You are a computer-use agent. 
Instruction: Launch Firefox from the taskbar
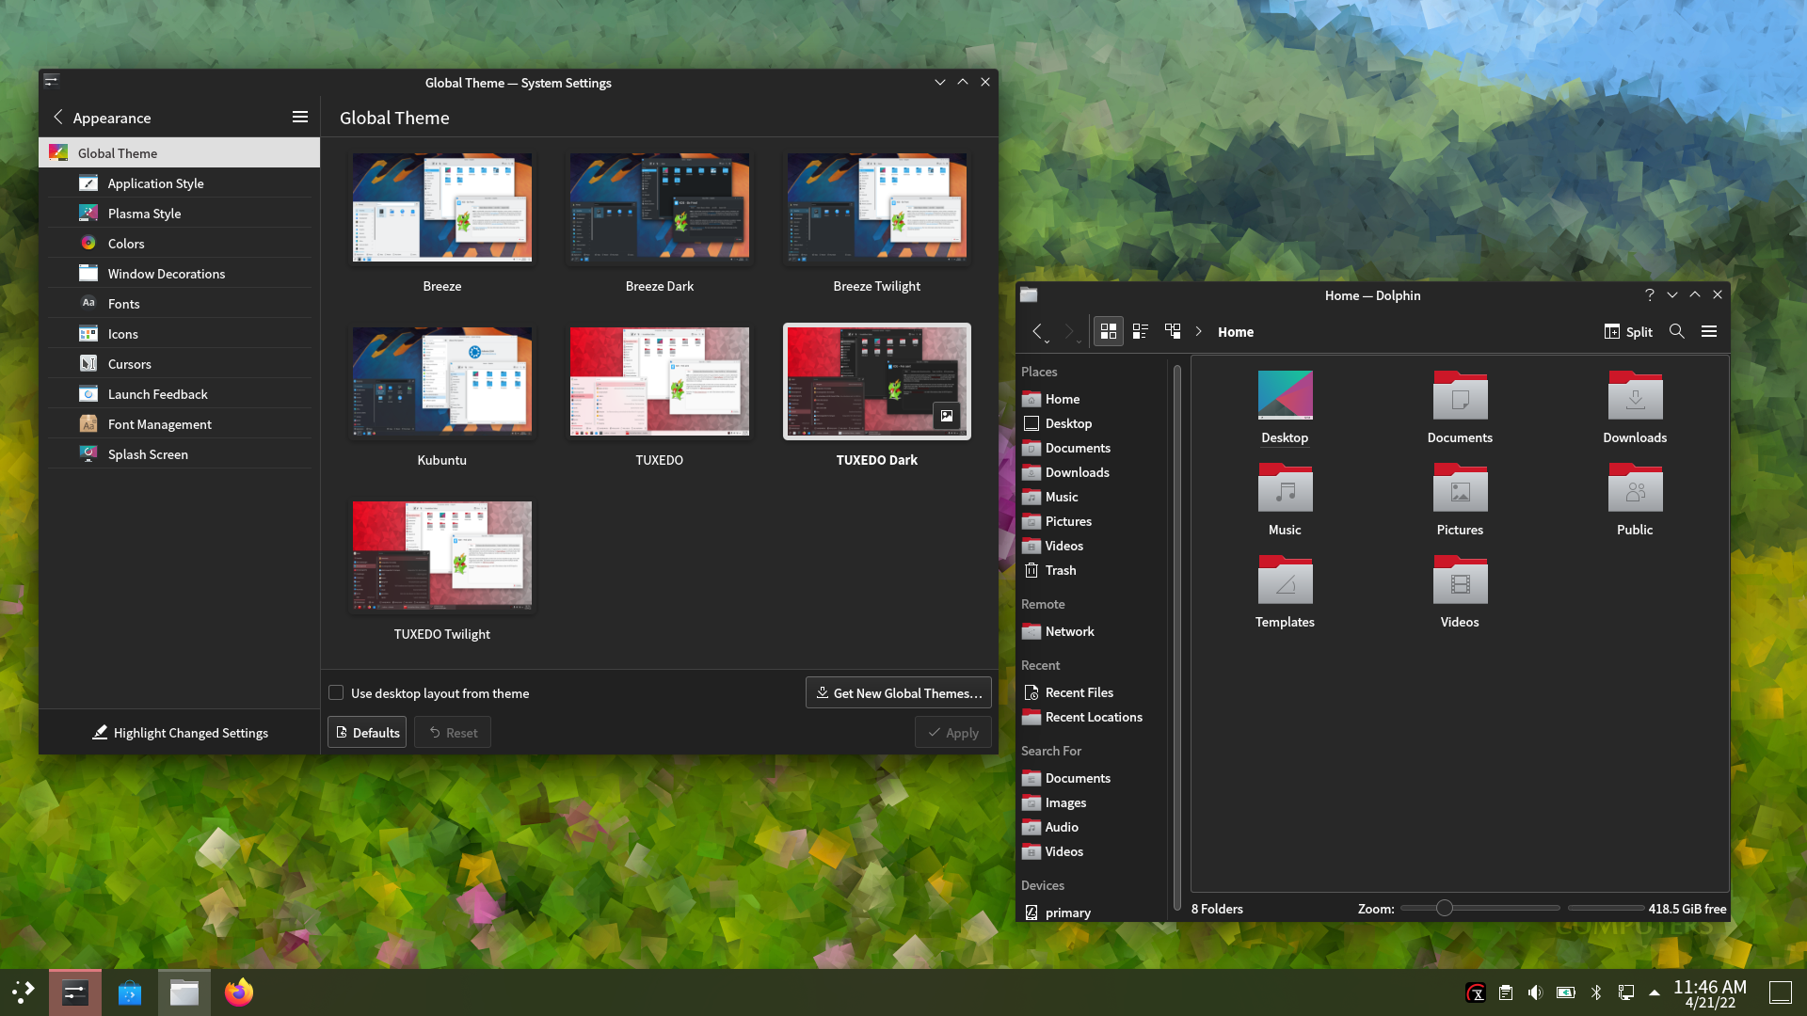239,992
